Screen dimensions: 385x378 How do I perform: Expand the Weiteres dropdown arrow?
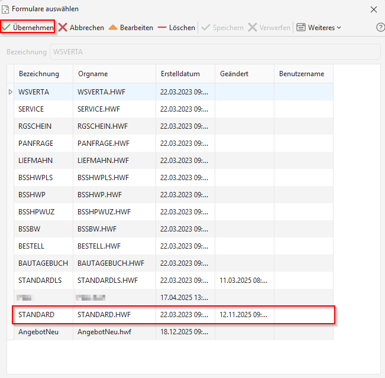click(339, 28)
